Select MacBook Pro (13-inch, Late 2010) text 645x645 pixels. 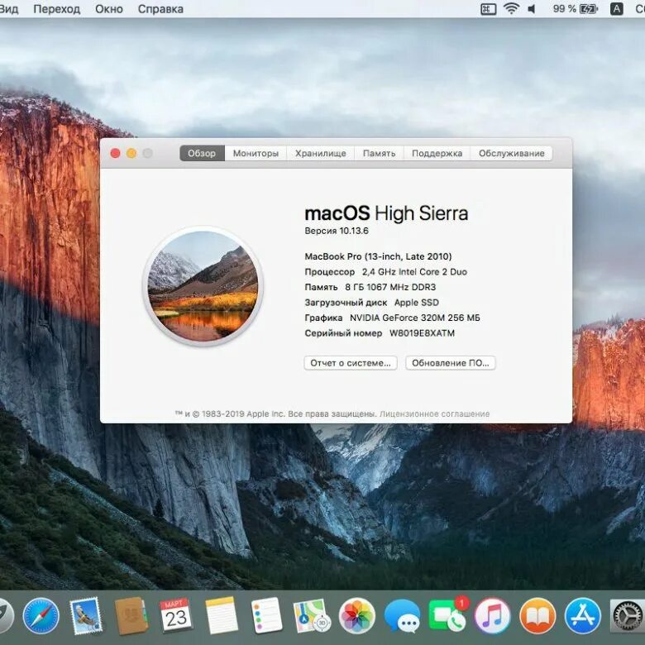pyautogui.click(x=378, y=256)
